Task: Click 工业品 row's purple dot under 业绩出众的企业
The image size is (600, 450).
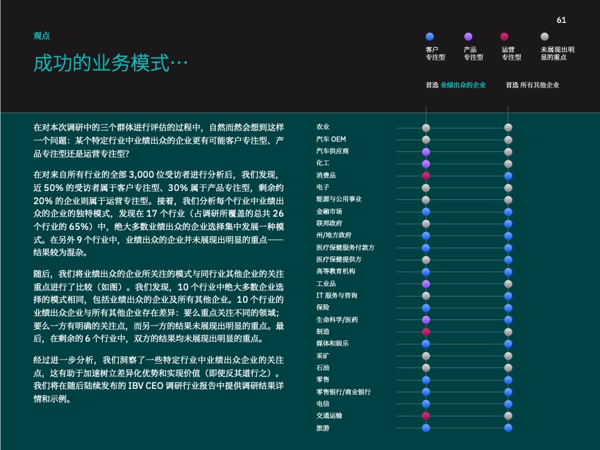Action: 426,284
